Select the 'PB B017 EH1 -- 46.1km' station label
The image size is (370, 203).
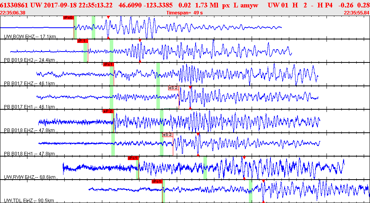tap(29, 107)
